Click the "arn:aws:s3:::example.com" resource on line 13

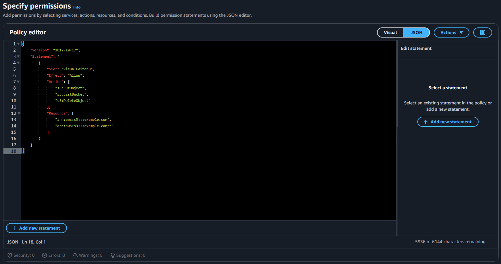[x=82, y=120]
